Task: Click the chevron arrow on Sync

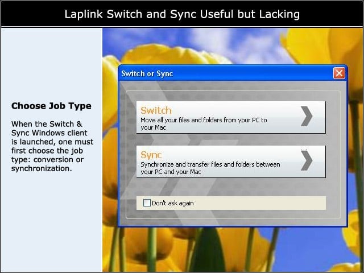Action: [307, 160]
